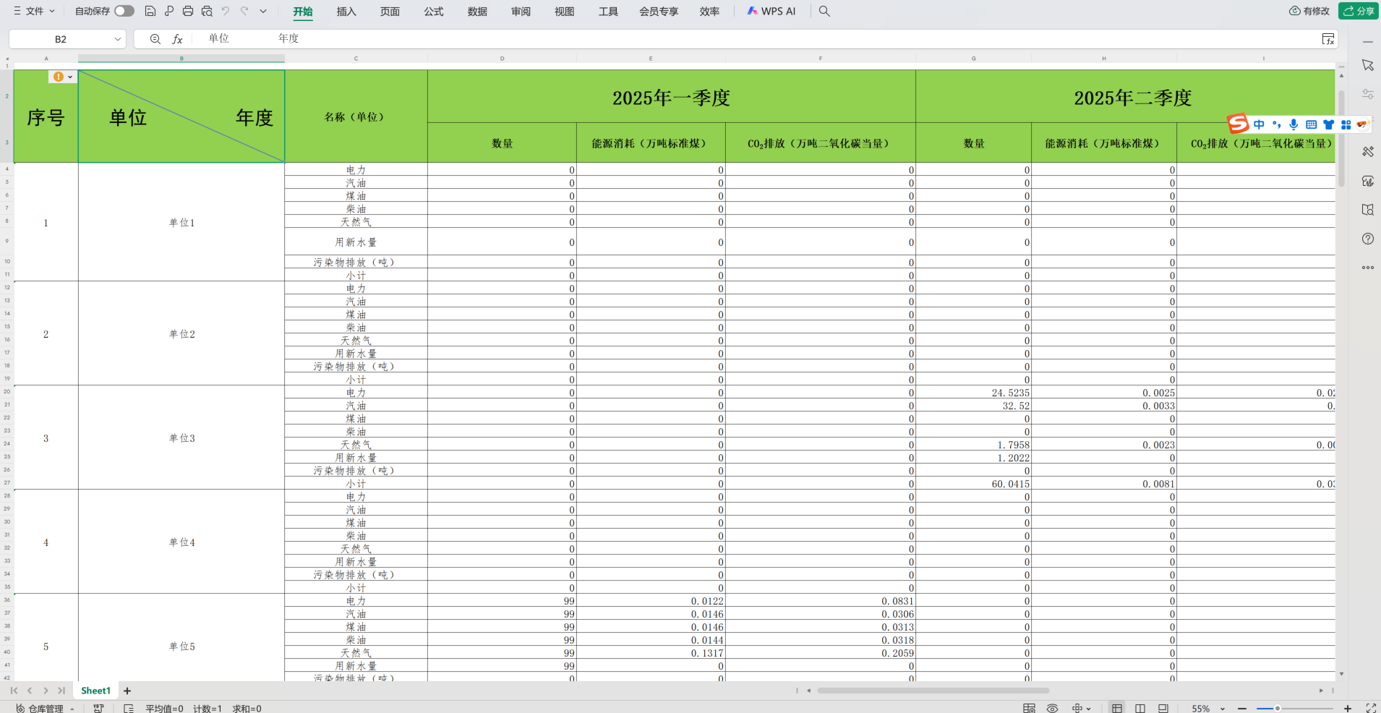The width and height of the screenshot is (1381, 713).
Task: Open the 文件 menu dropdown
Action: coord(34,11)
